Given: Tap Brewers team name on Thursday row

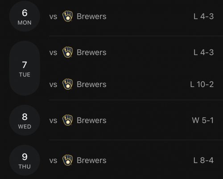Looking at the screenshot, I should click(x=91, y=160).
